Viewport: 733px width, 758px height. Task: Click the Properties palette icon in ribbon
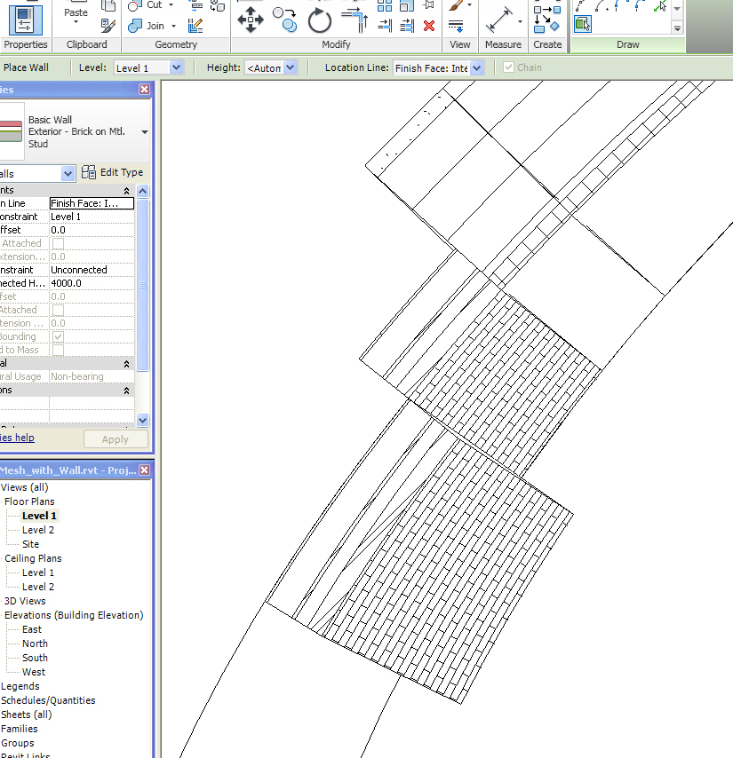25,18
